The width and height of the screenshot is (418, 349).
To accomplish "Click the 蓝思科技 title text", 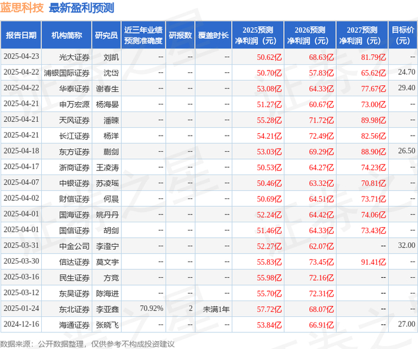I will pos(22,8).
